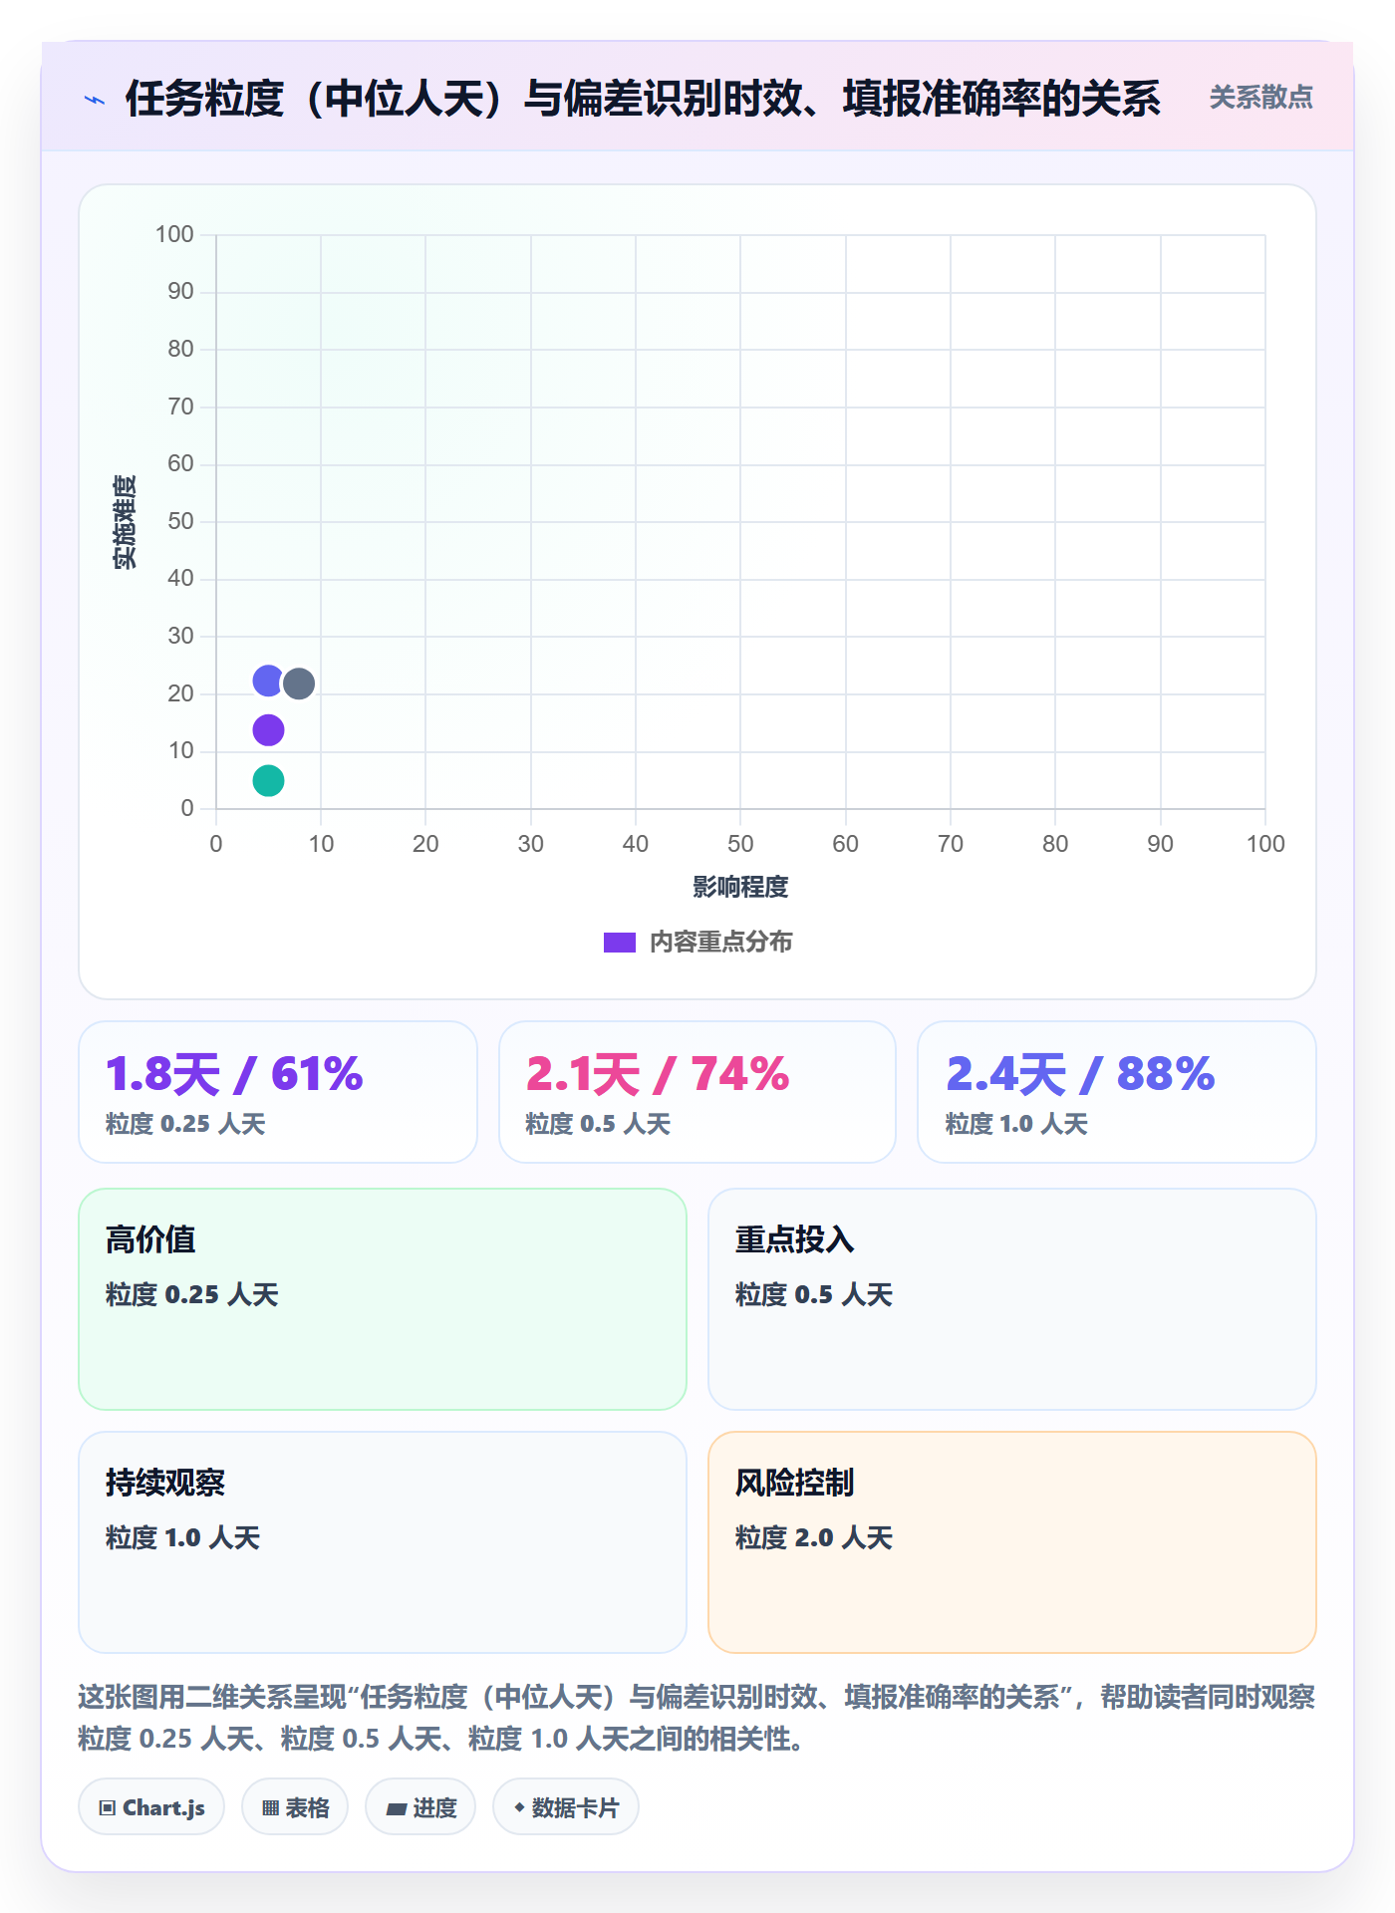Click the chart title heading text
The image size is (1395, 1913).
643,99
